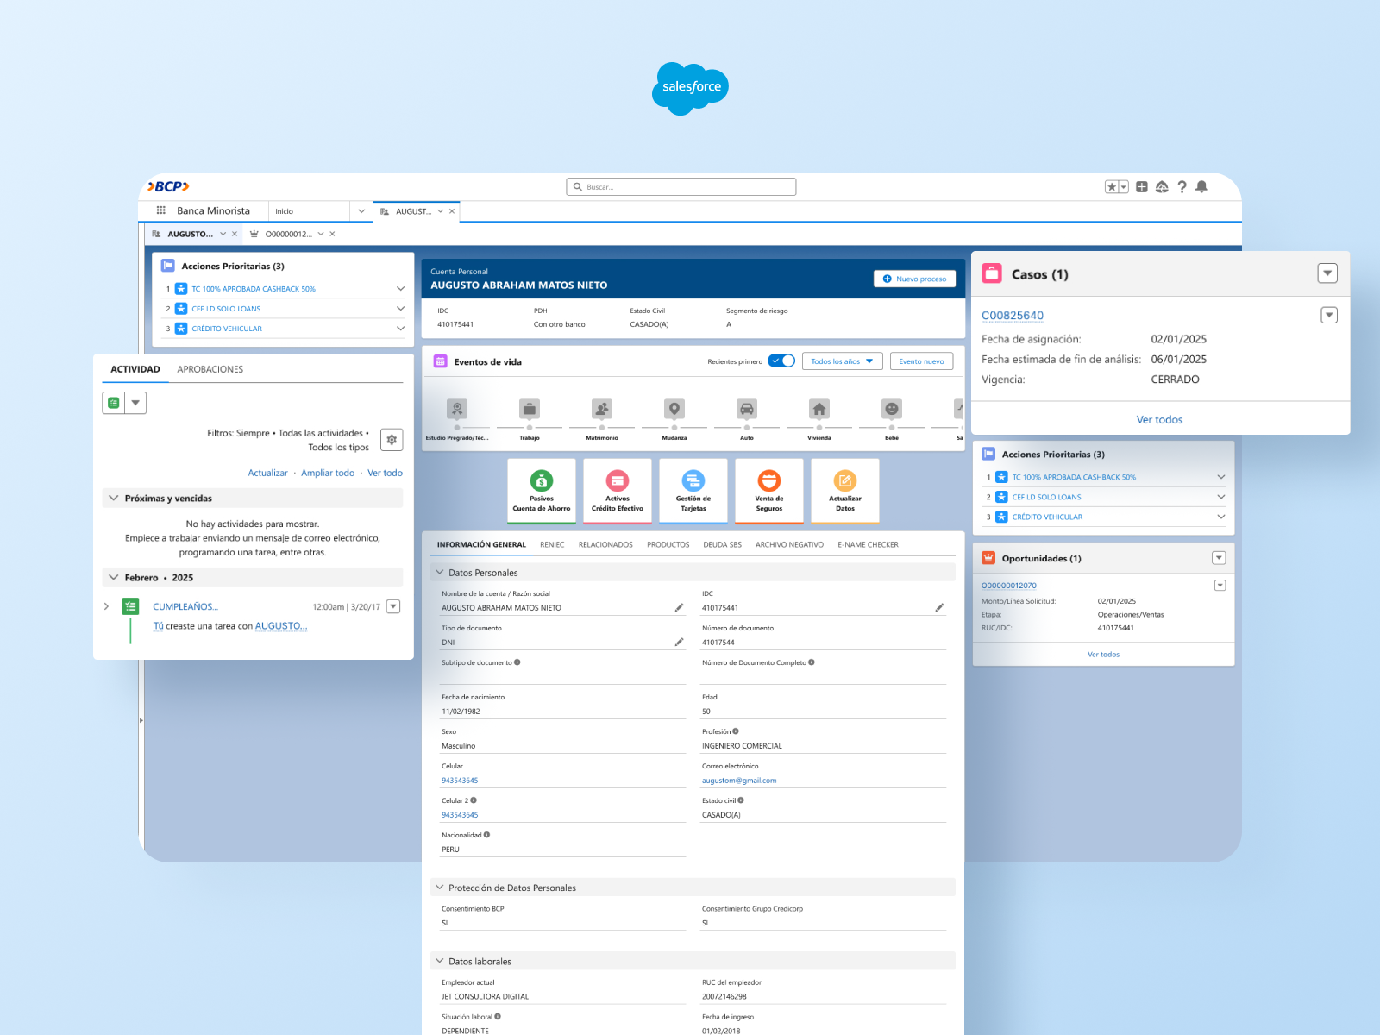Switch to the RENIEC tab
Viewport: 1380px width, 1035px height.
click(552, 545)
